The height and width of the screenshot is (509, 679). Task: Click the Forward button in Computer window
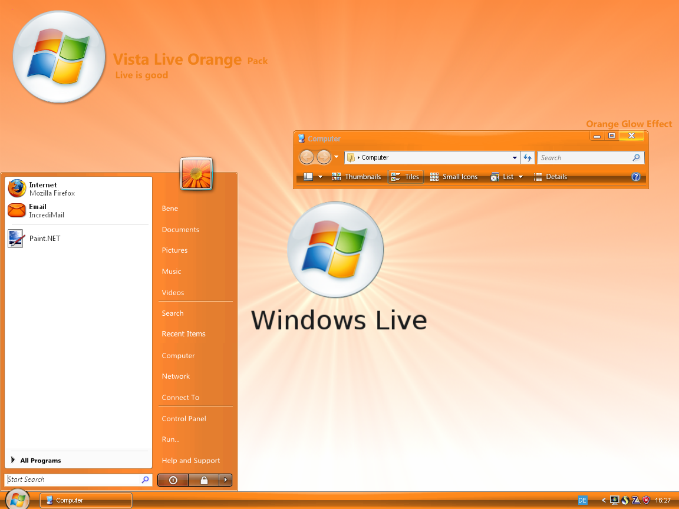(324, 157)
